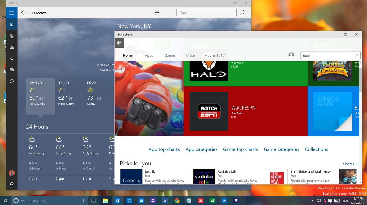This screenshot has width=367, height=205.
Task: Select the Places star icon in Weather sidebar
Action: 12,58
